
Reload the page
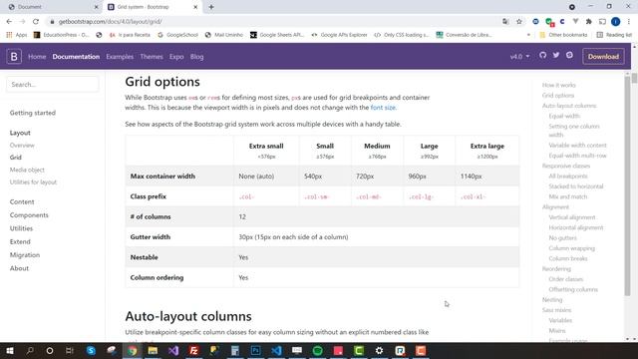[36, 22]
